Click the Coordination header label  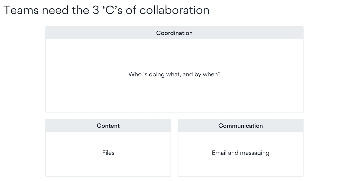pos(174,33)
